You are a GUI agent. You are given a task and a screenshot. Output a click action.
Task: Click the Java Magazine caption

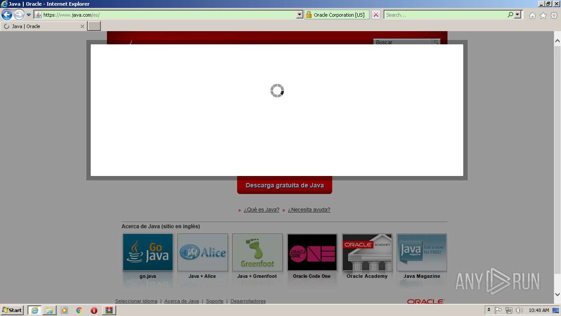point(422,276)
